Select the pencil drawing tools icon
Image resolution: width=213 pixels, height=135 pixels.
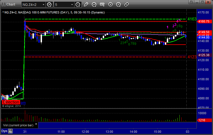click(x=86, y=4)
